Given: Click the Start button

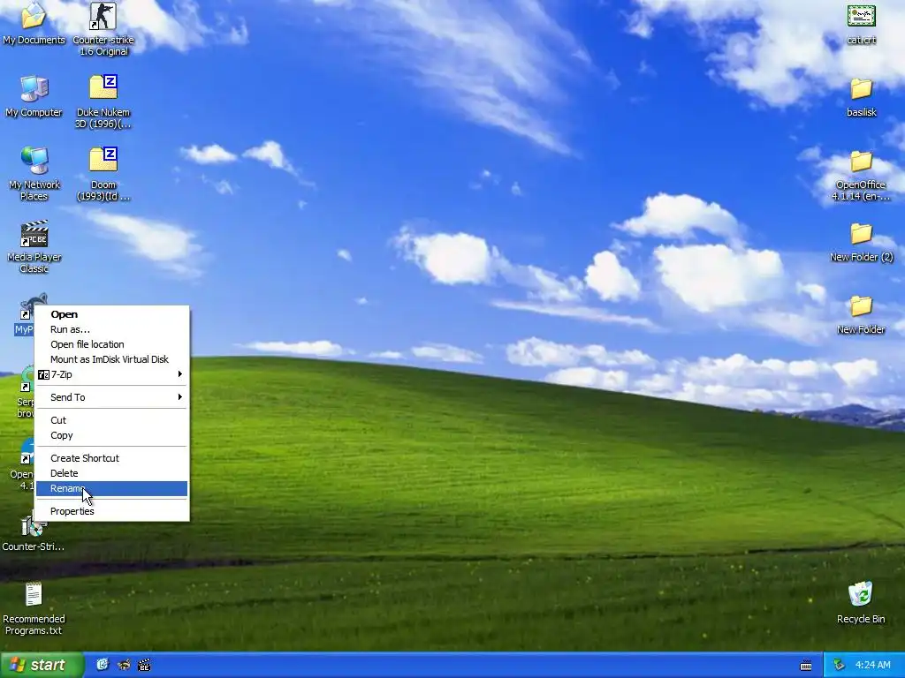Looking at the screenshot, I should coord(42,665).
